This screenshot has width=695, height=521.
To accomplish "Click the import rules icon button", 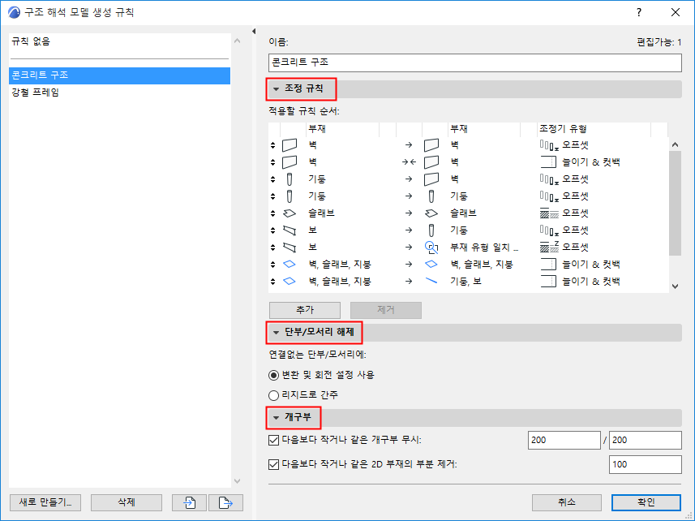I will coord(189,502).
